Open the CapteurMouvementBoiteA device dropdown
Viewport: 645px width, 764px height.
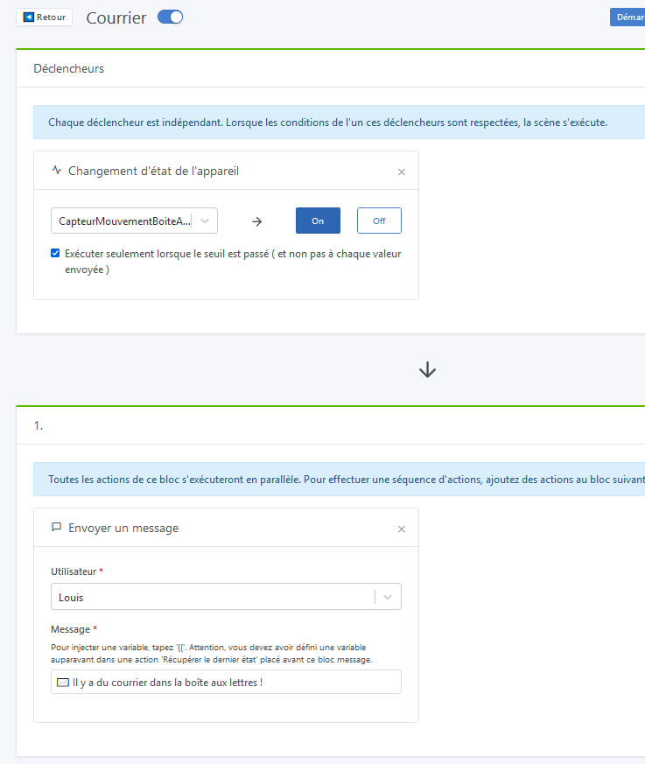[134, 221]
